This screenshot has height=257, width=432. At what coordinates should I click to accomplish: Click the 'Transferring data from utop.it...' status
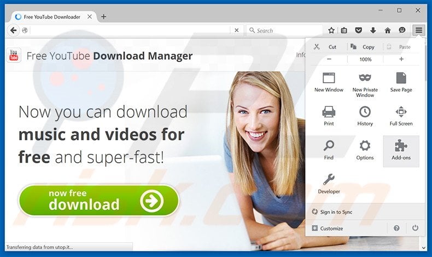click(39, 247)
